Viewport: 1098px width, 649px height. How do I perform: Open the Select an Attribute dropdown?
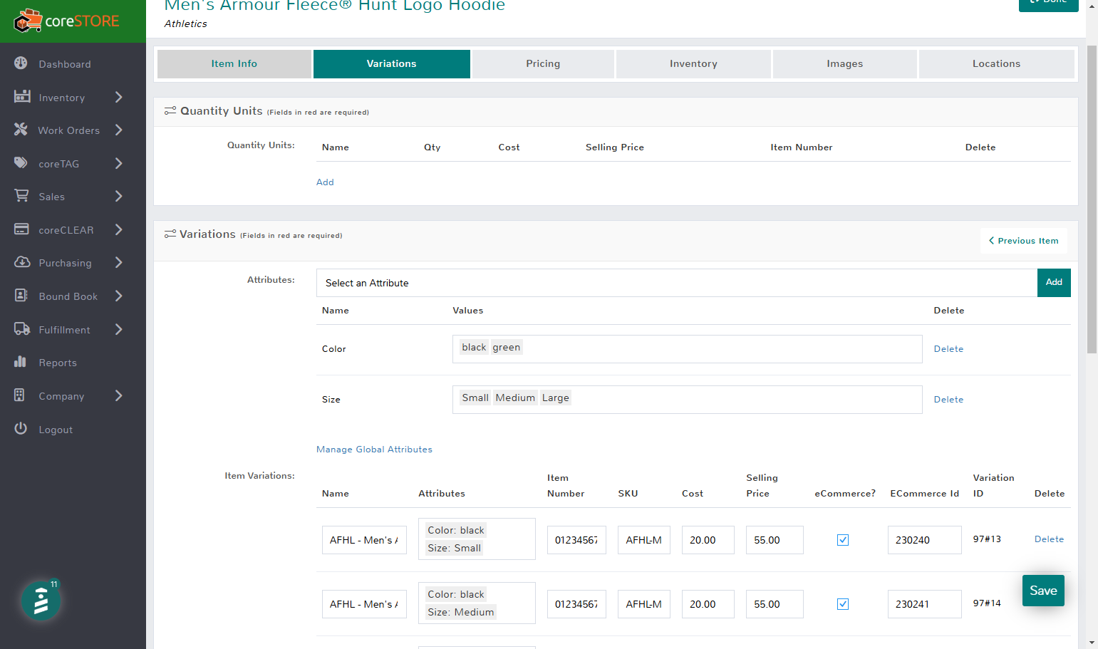[x=677, y=283]
